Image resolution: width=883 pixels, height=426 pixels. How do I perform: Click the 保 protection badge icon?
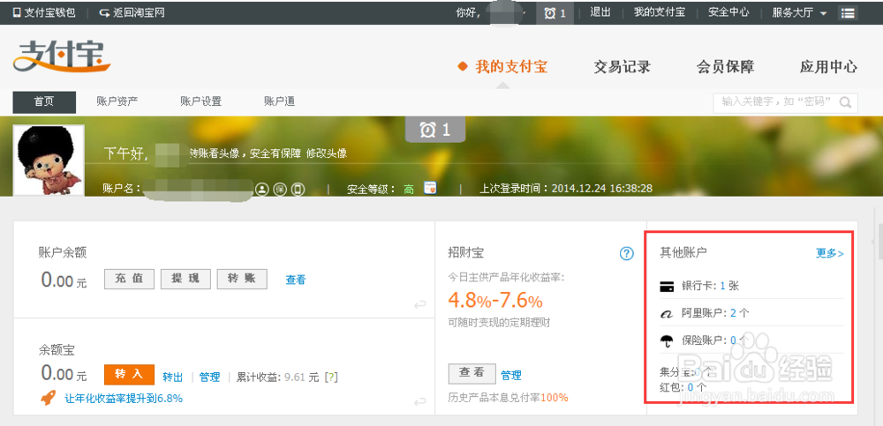click(280, 190)
